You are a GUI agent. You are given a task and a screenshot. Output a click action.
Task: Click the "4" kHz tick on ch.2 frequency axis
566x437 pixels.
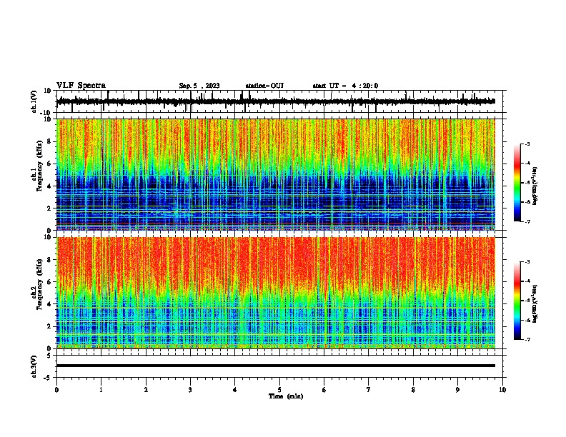click(x=49, y=304)
